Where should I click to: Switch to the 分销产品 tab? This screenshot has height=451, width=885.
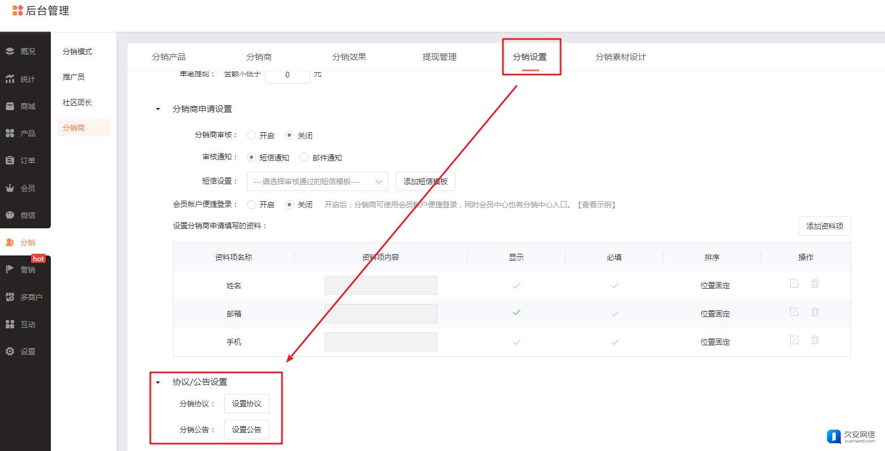[x=168, y=57]
